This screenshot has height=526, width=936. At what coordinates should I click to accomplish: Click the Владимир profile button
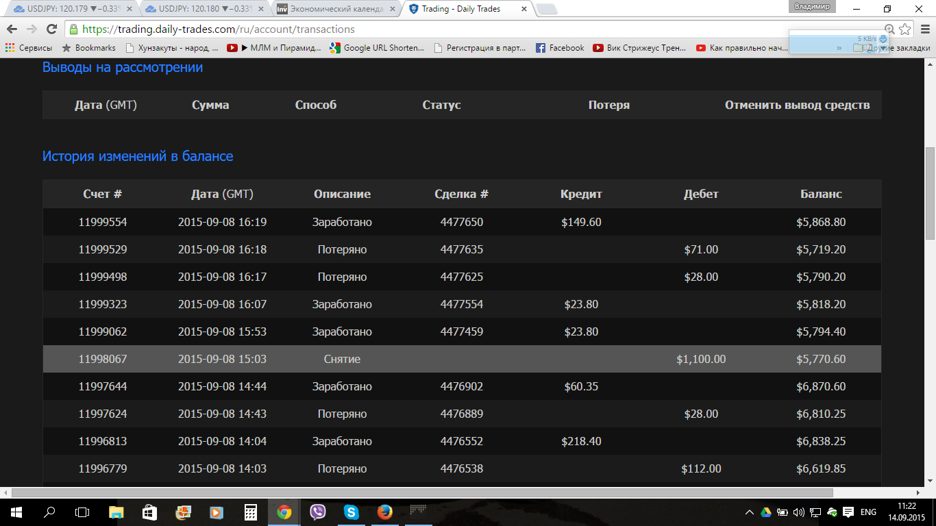(x=813, y=6)
